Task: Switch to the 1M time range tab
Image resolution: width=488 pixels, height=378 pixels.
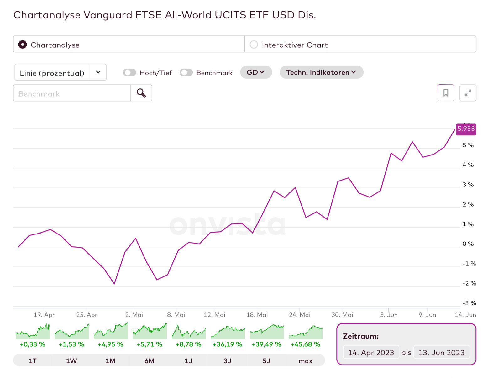Action: tap(110, 361)
